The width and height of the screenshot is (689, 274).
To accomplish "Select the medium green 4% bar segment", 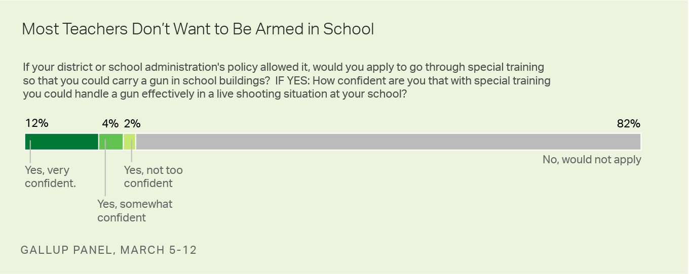I will tap(111, 142).
